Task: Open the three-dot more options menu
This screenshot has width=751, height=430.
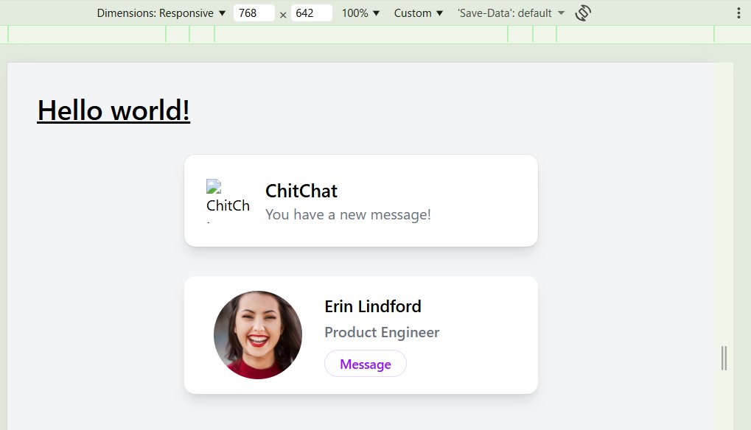Action: [738, 13]
